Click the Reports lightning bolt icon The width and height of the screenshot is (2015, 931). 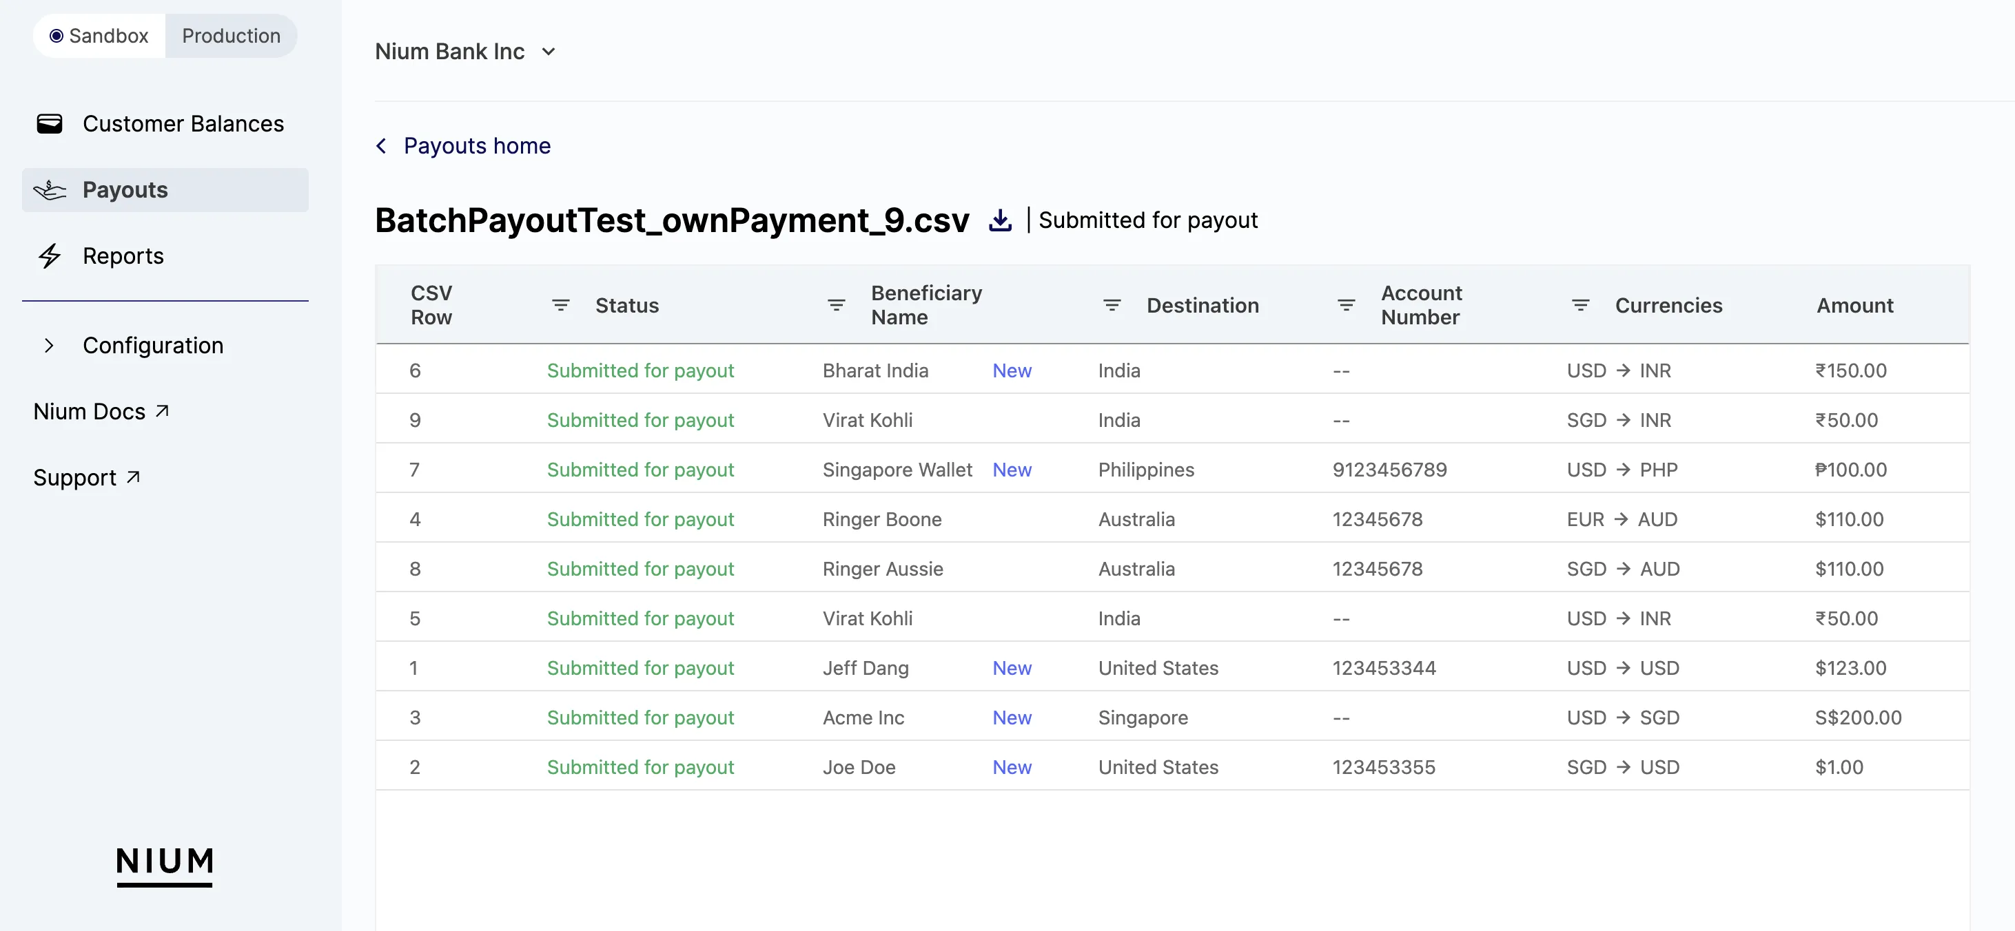(50, 255)
